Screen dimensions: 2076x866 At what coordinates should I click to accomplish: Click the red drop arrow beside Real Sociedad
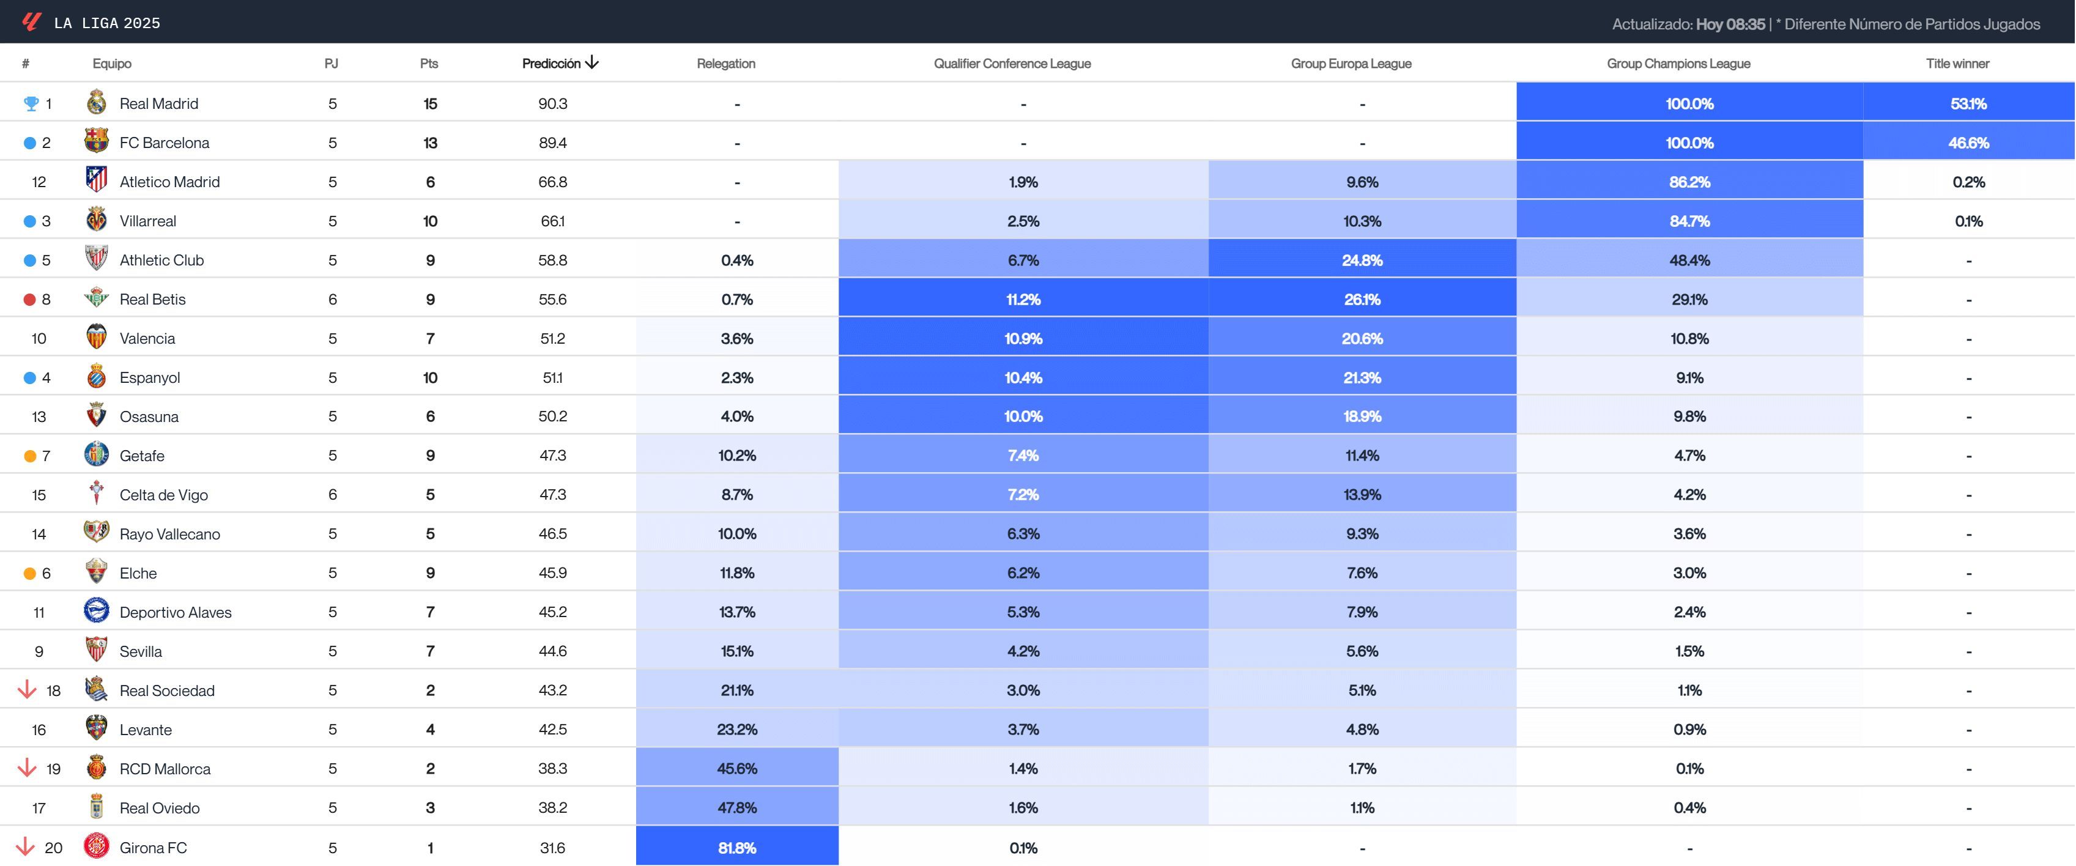(x=26, y=690)
